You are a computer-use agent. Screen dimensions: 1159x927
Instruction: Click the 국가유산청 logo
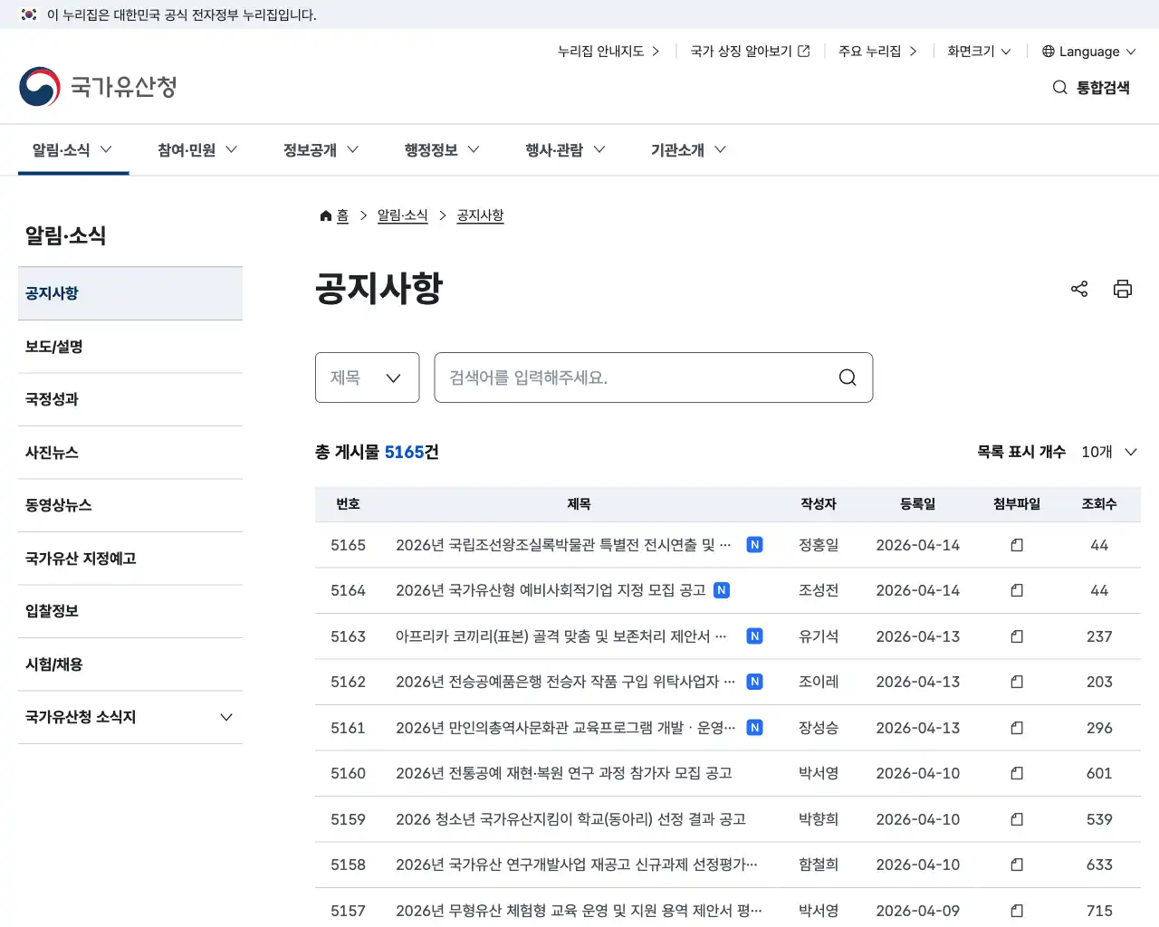(98, 87)
